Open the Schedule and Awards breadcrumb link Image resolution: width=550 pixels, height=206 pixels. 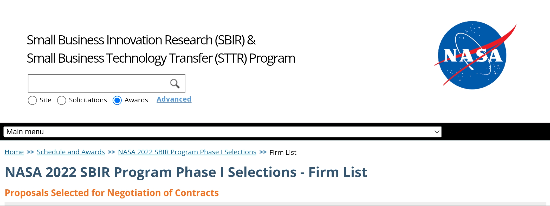coord(71,152)
